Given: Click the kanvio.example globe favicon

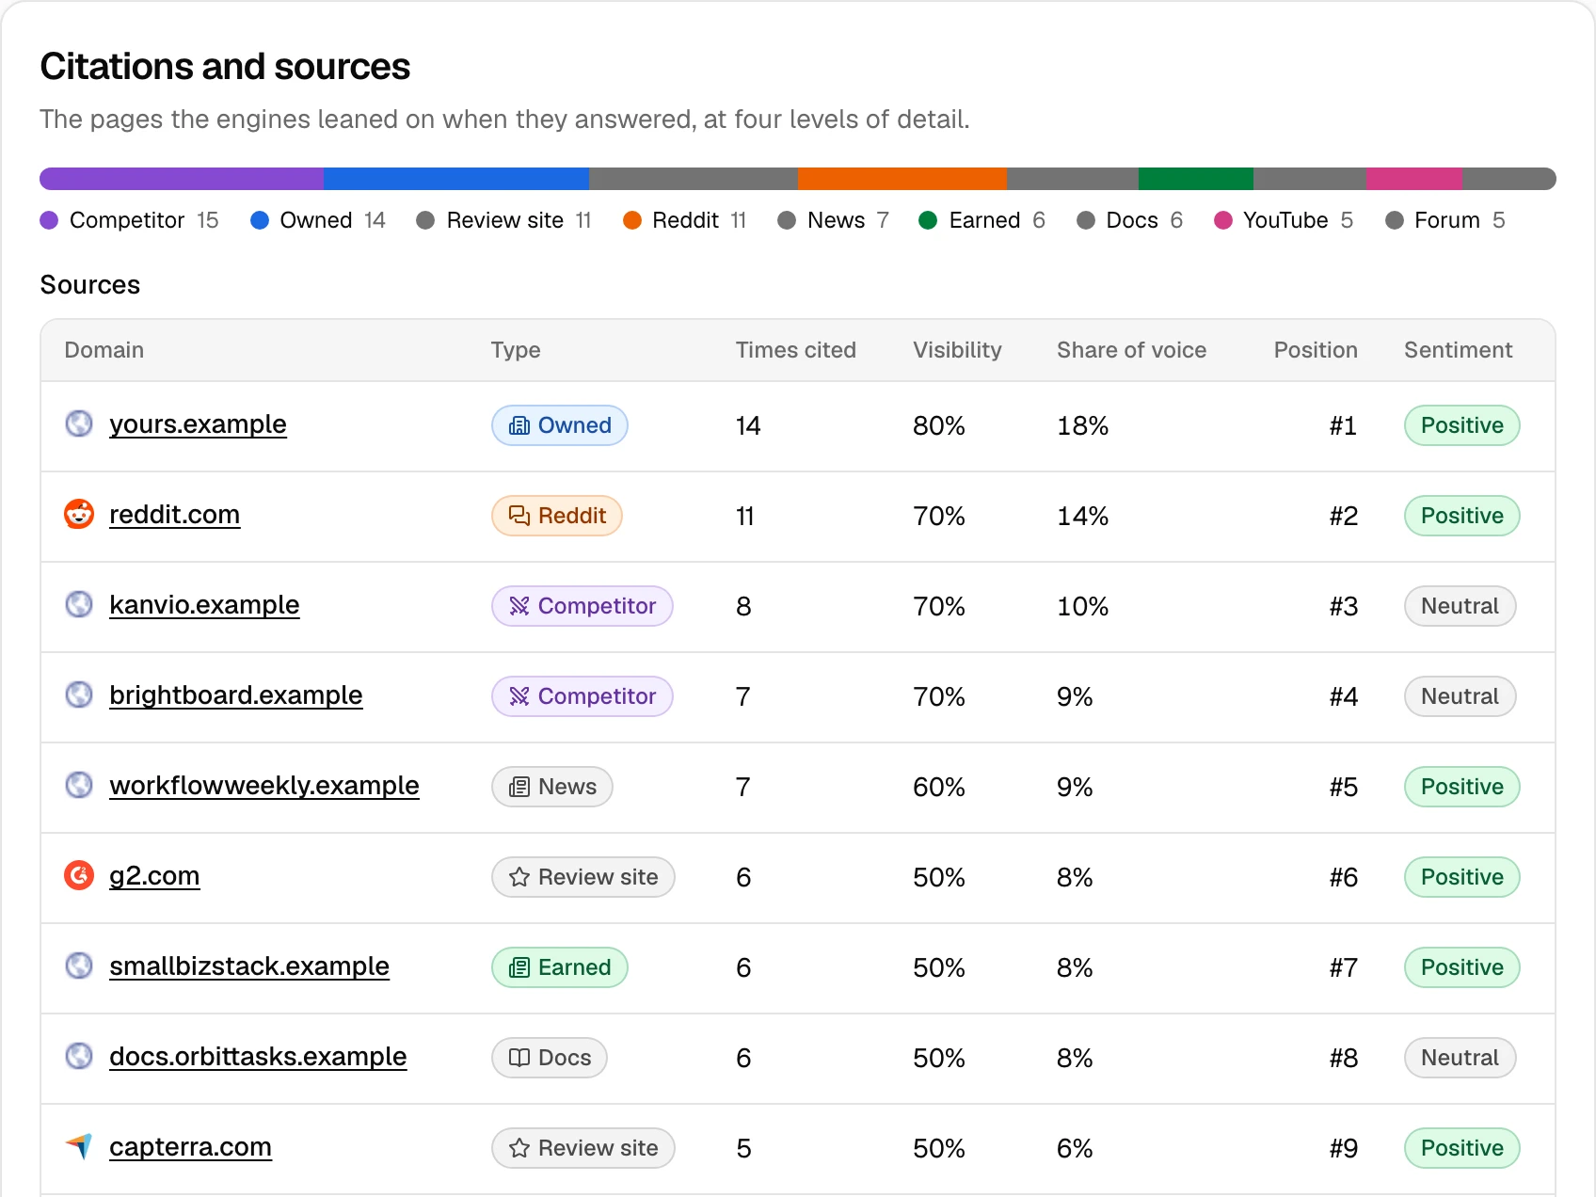Looking at the screenshot, I should coord(79,604).
